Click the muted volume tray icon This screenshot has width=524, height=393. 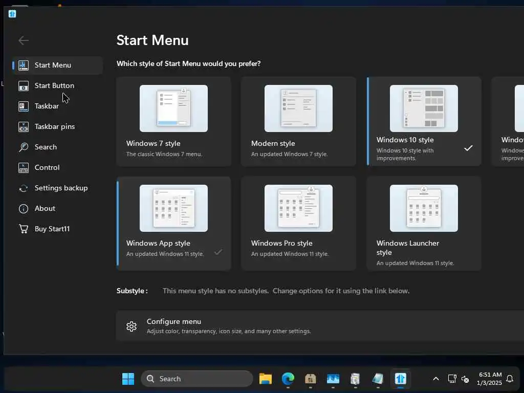tap(465, 379)
